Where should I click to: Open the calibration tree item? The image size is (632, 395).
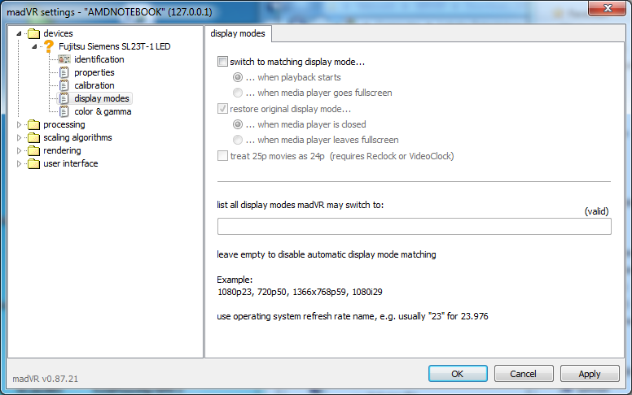tap(94, 85)
